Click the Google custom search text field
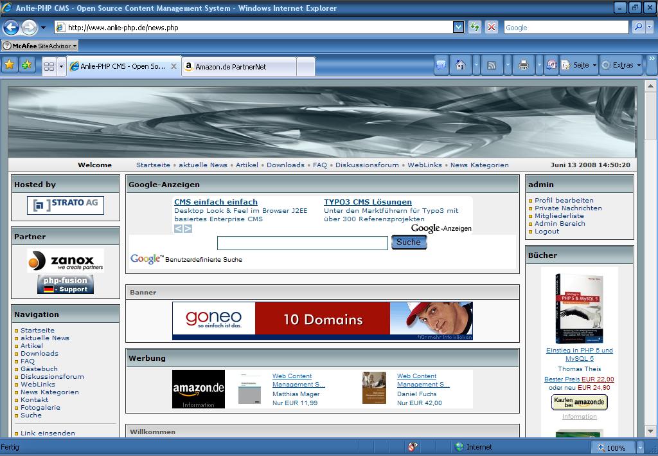 click(x=302, y=242)
